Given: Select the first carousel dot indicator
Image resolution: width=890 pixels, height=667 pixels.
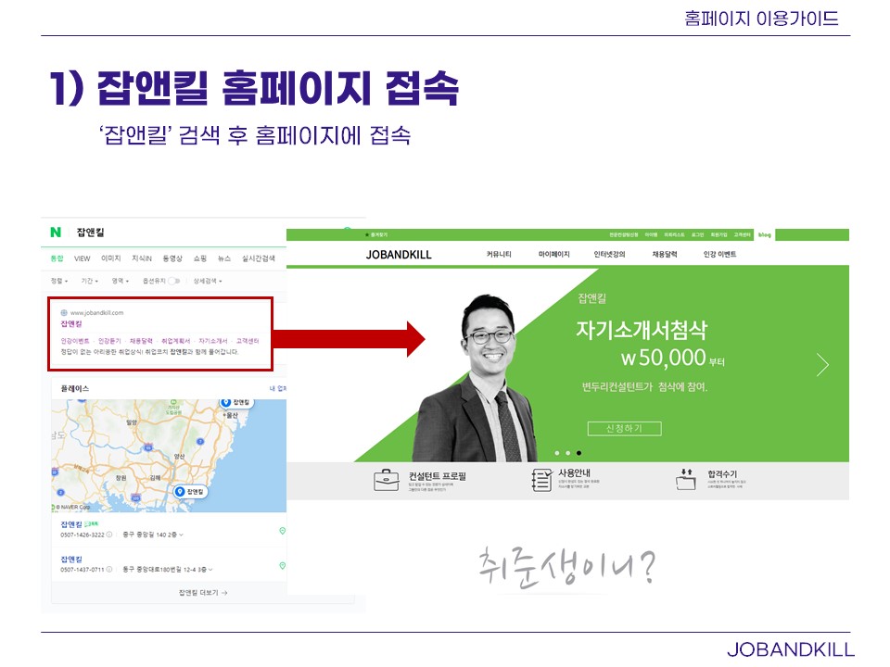Looking at the screenshot, I should click(x=555, y=453).
